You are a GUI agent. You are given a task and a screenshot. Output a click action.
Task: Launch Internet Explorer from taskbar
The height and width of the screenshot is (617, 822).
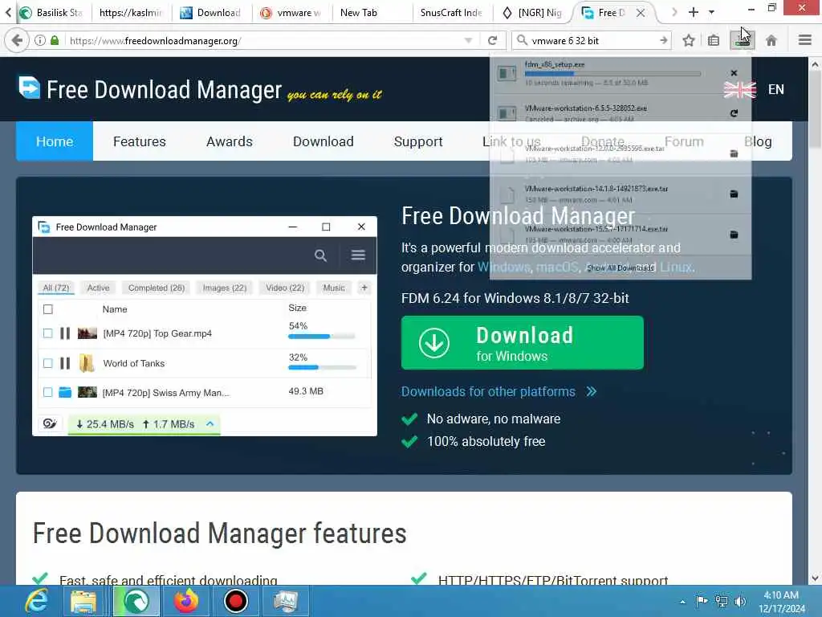(37, 601)
